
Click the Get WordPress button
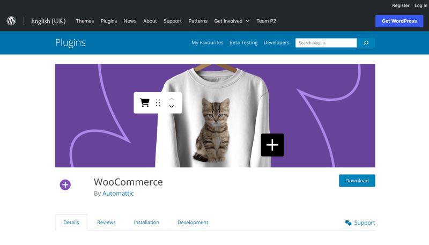[x=399, y=21]
